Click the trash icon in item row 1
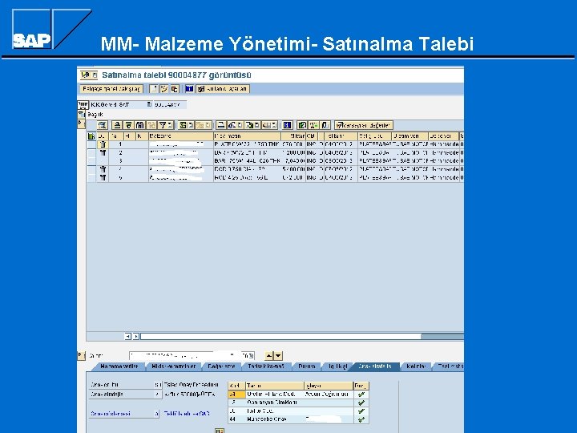577x433 pixels. [x=103, y=144]
